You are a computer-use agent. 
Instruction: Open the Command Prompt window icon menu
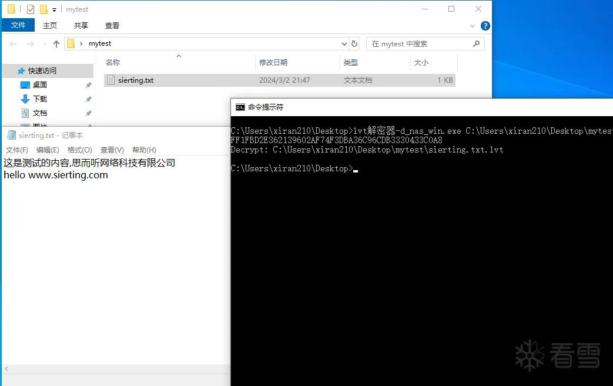pos(240,107)
